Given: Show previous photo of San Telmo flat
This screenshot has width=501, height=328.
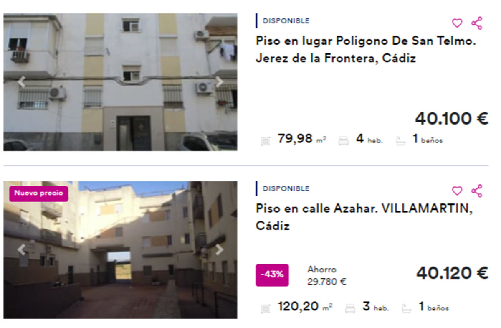Looking at the screenshot, I should tap(21, 82).
